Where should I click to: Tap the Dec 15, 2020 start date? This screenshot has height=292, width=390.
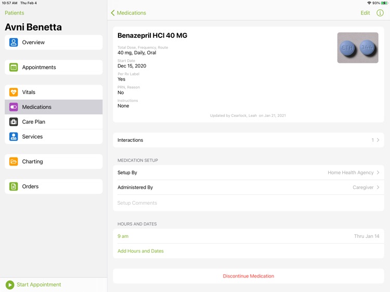132,66
